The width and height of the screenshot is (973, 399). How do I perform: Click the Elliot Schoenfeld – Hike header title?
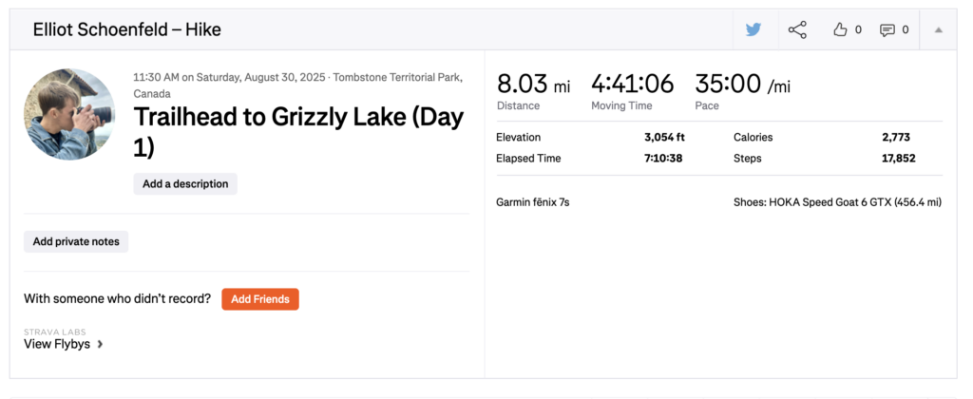(127, 29)
